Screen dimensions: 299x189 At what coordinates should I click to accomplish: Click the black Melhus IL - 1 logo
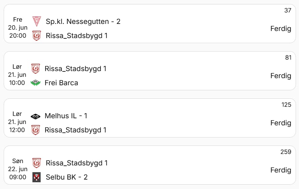pos(35,116)
